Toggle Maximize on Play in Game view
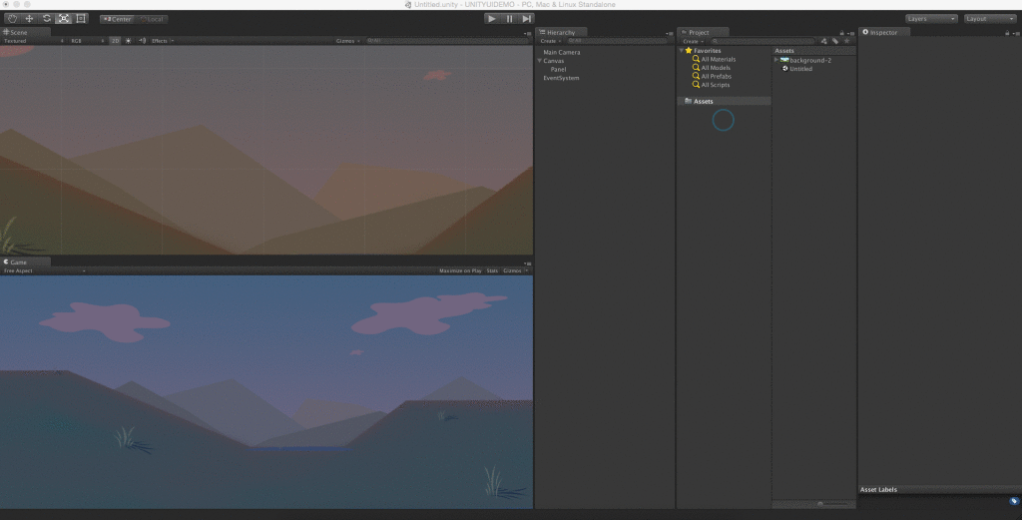1022x520 pixels. pos(460,270)
